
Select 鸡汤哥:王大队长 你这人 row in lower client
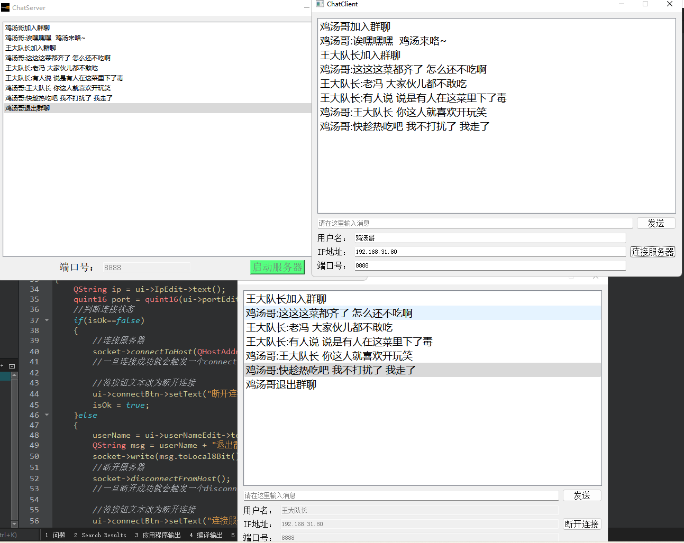[x=423, y=356]
